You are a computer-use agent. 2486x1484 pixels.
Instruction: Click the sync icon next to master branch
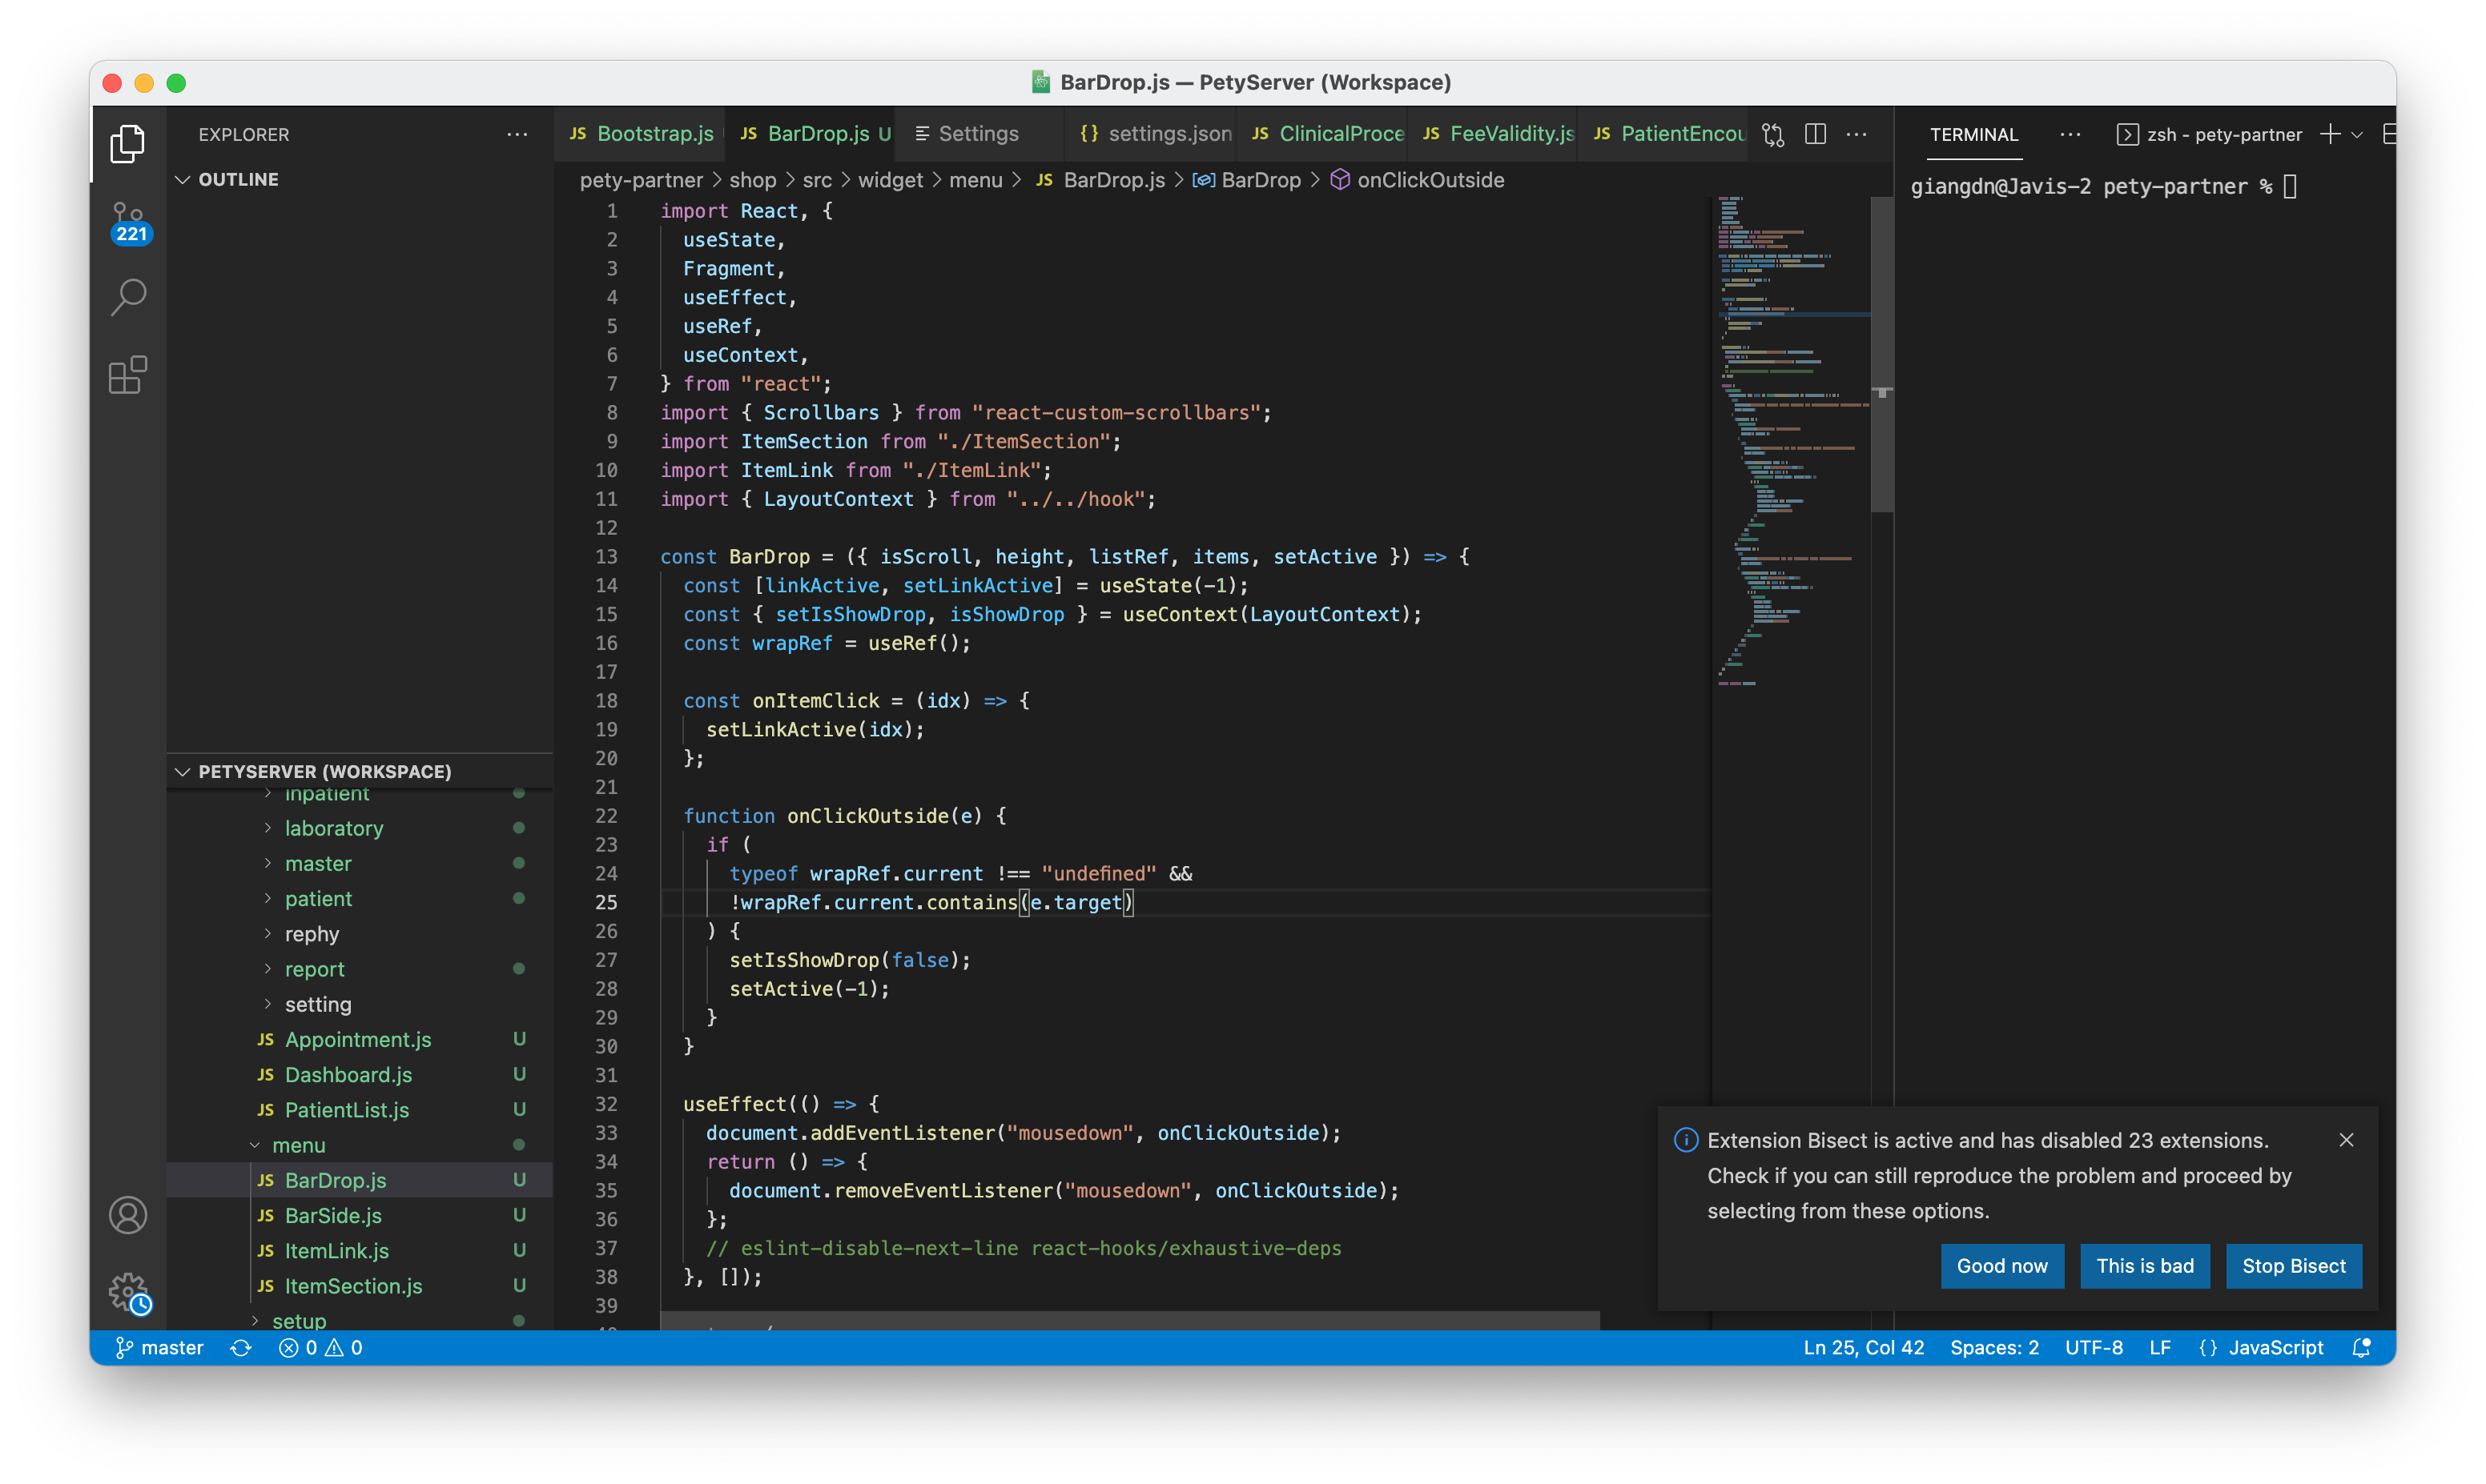coord(241,1347)
